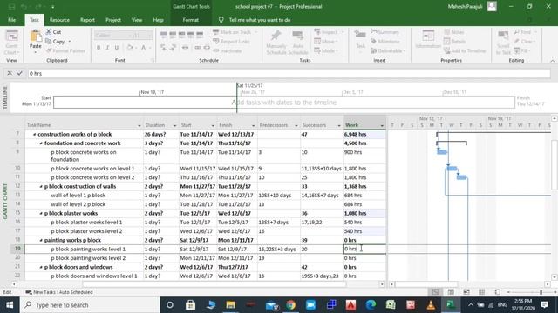
Task: Select 'wall of level 1 p block' task
Action: pyautogui.click(x=78, y=196)
